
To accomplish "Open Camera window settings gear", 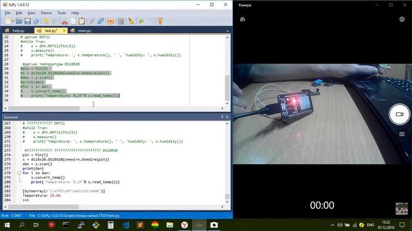I will 402,19.
